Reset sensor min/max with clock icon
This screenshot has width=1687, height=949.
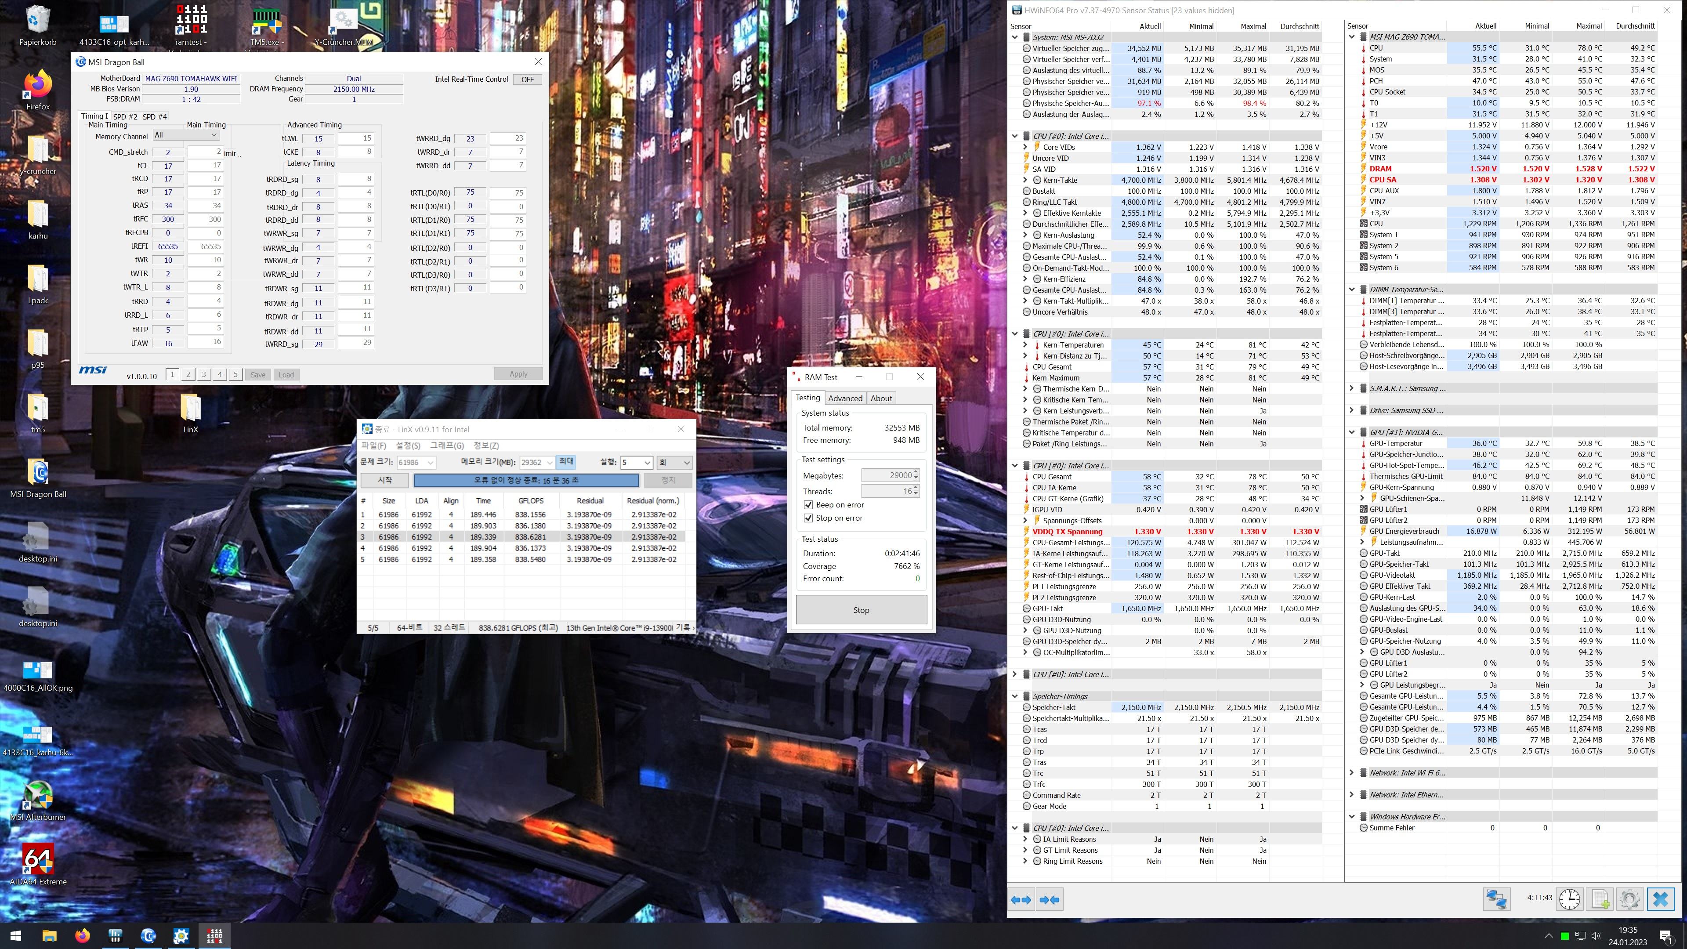pos(1570,899)
